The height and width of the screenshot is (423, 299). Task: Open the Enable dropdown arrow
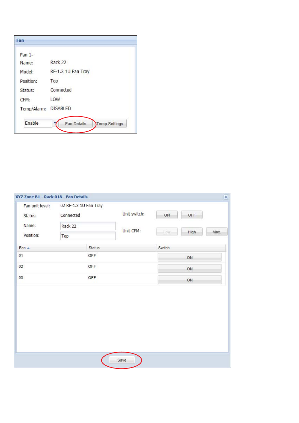(55, 123)
